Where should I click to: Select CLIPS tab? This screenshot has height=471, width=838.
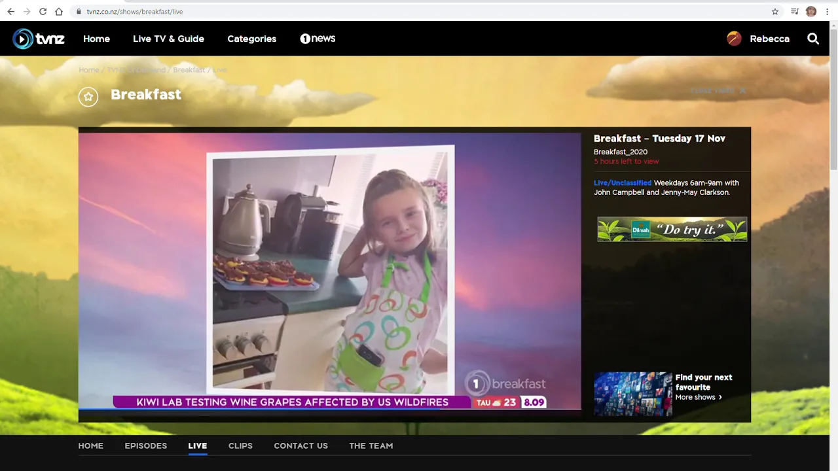point(240,445)
